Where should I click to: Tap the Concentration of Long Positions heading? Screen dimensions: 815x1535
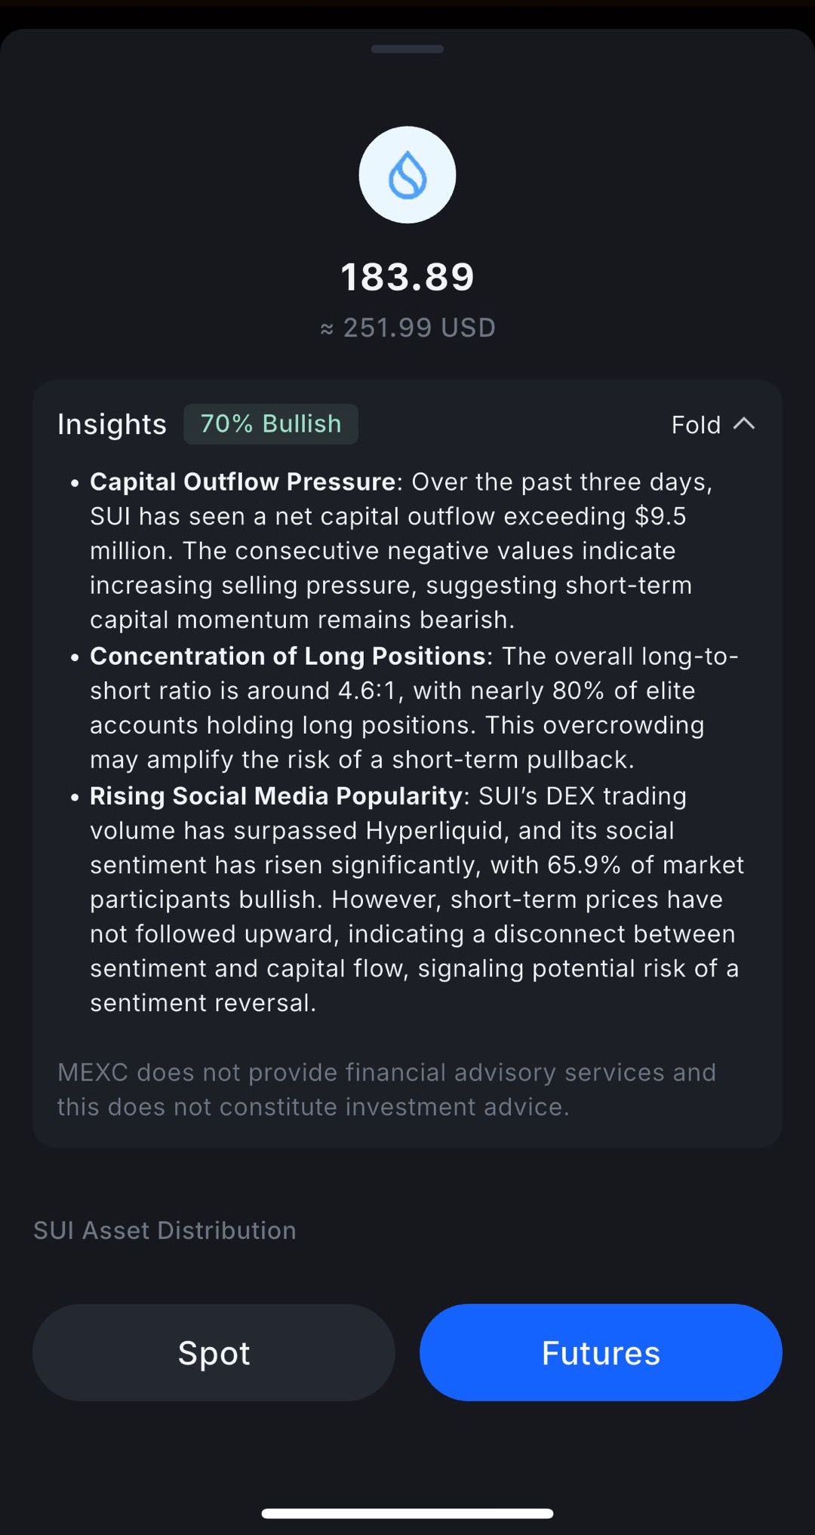287,656
